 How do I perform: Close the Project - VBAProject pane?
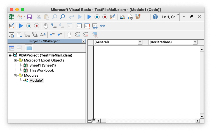83,41
